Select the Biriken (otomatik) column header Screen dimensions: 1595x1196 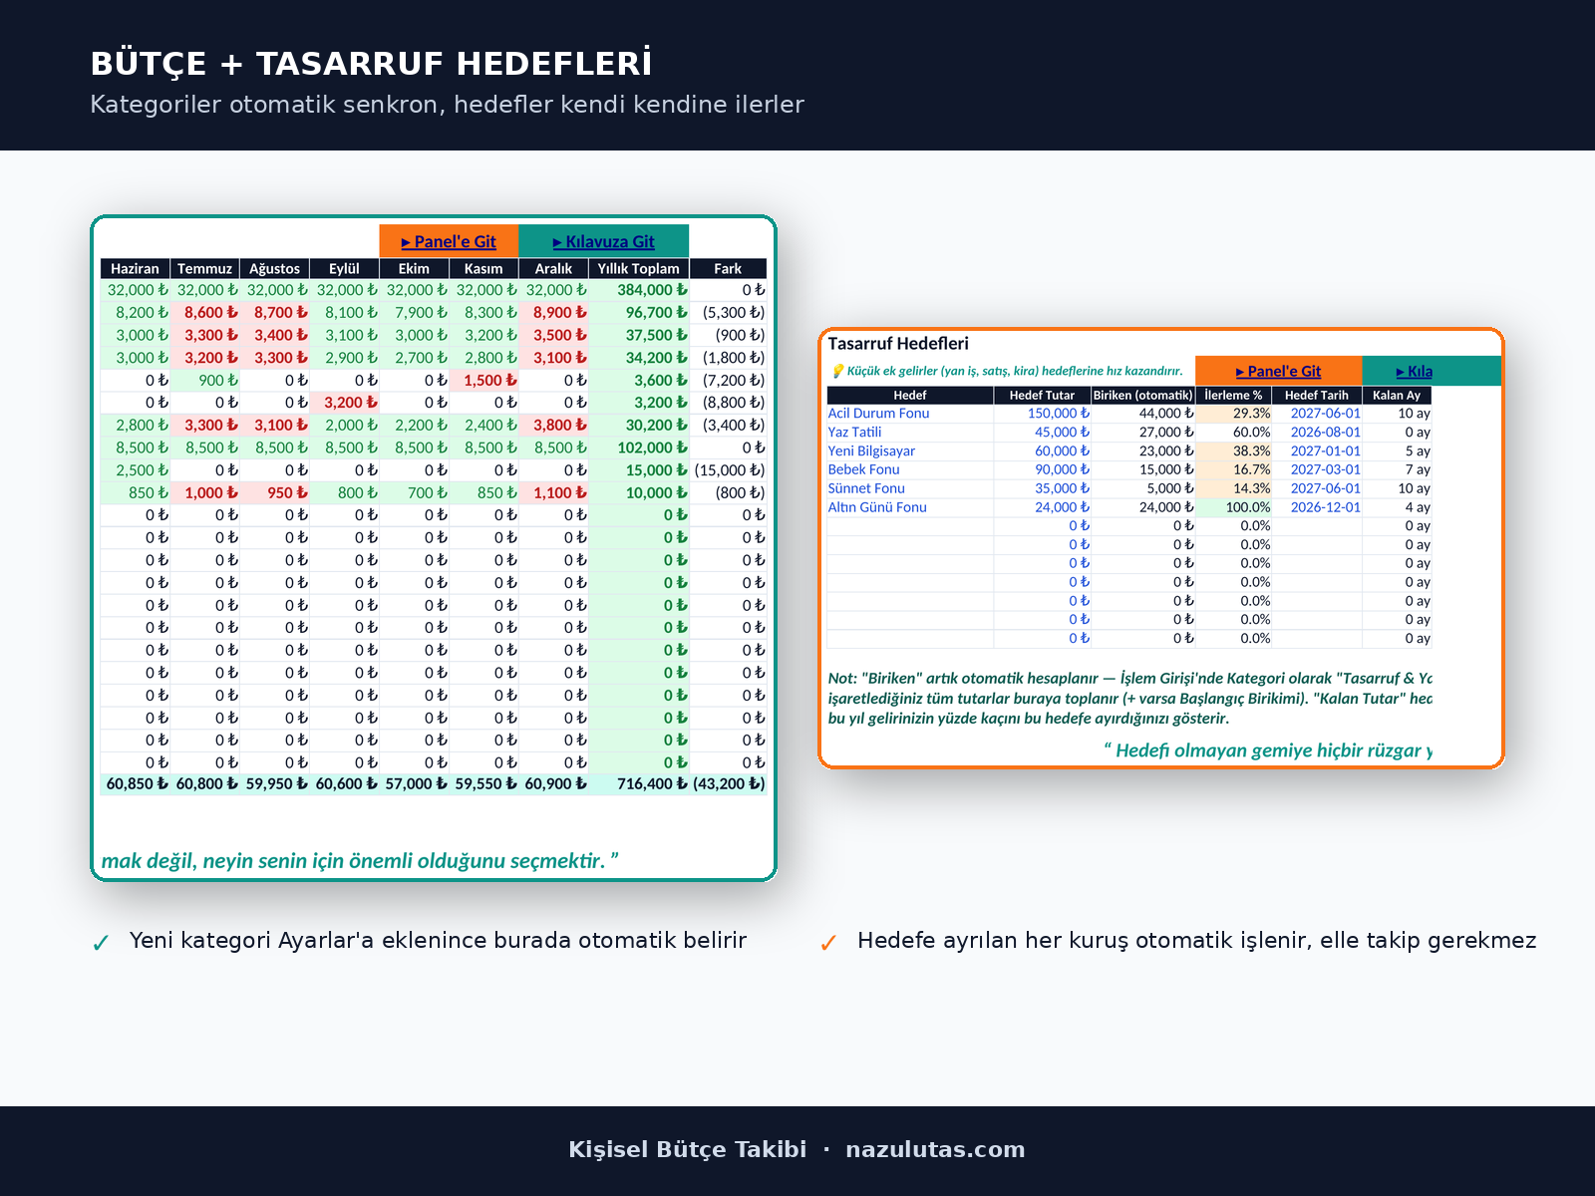coord(1143,395)
